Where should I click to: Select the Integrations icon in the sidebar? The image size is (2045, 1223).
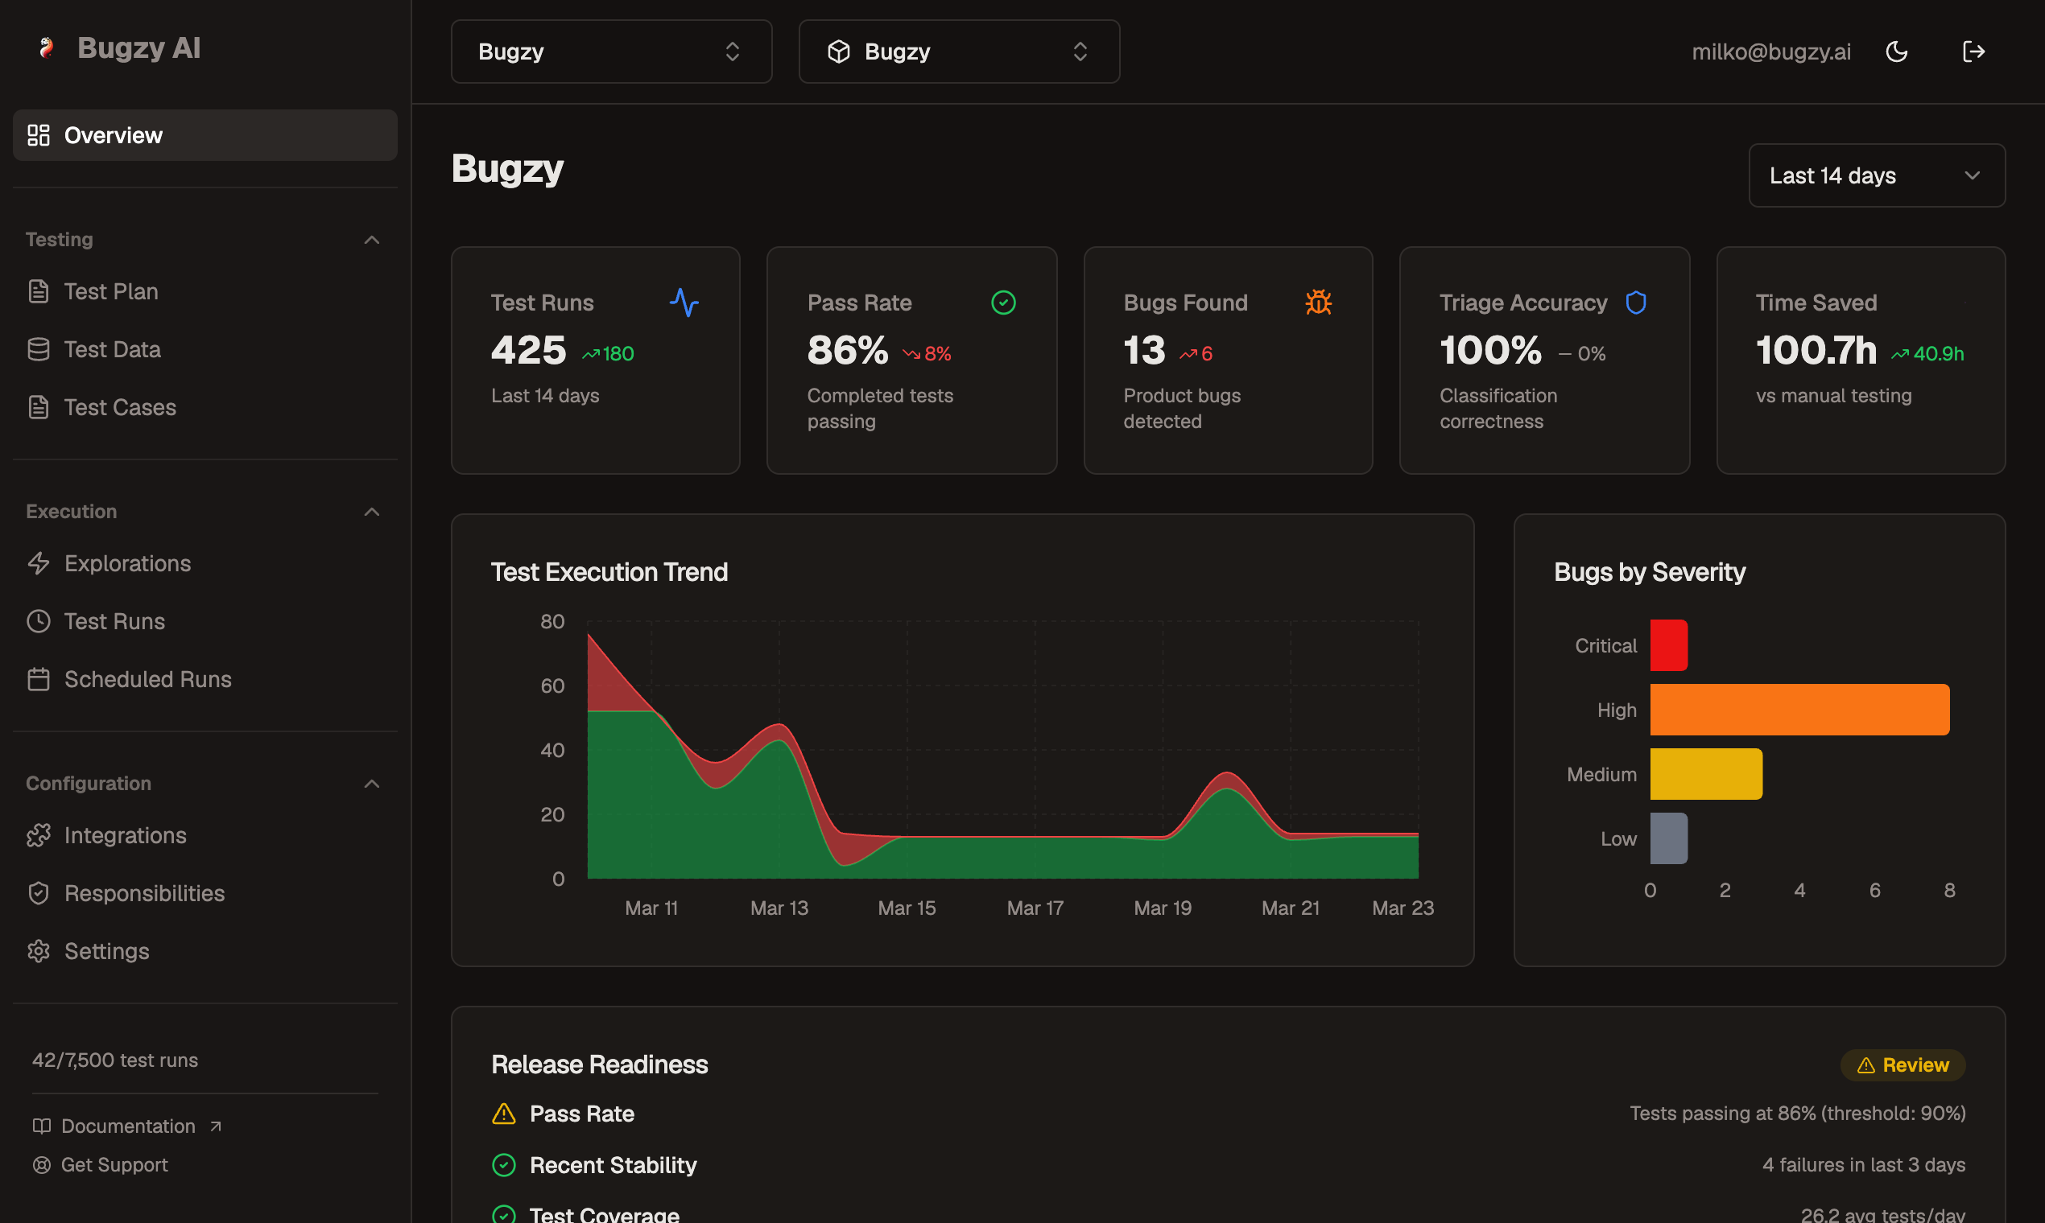pos(39,835)
